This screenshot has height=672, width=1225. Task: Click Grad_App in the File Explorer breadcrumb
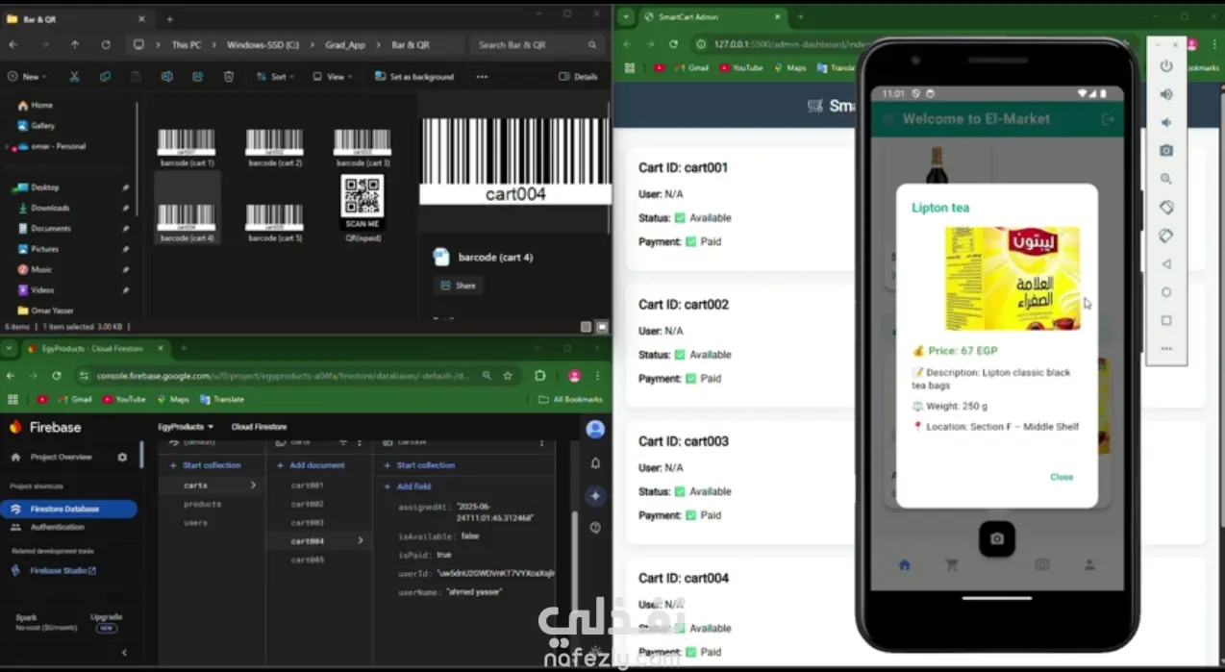[344, 45]
